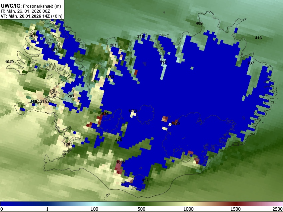Click the 2500 tick on the color scale
The image size is (283, 212).
(278, 209)
